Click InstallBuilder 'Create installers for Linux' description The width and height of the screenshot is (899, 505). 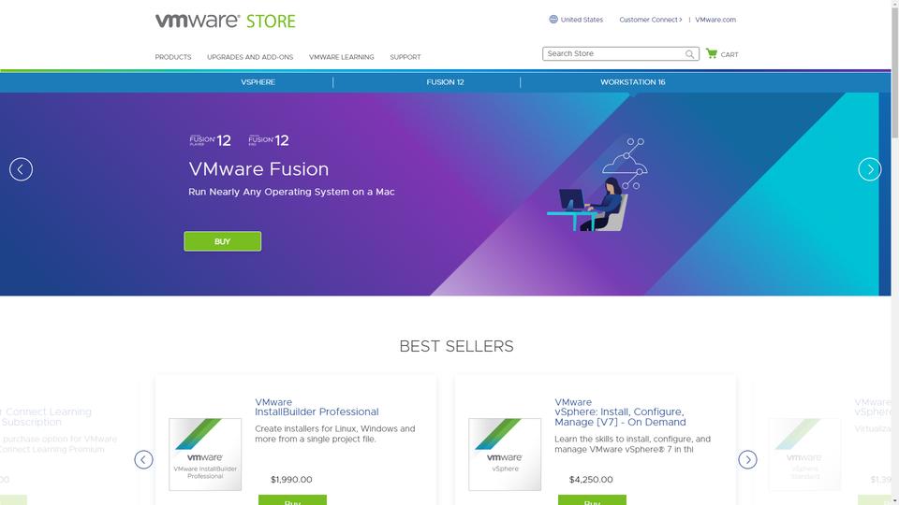click(x=335, y=434)
